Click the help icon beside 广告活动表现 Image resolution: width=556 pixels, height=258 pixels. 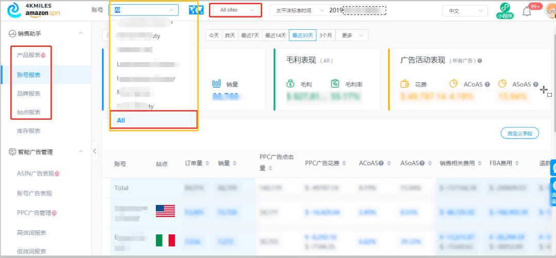click(x=479, y=61)
